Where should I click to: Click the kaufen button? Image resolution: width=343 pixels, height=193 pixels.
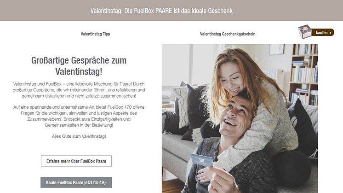tap(322, 32)
